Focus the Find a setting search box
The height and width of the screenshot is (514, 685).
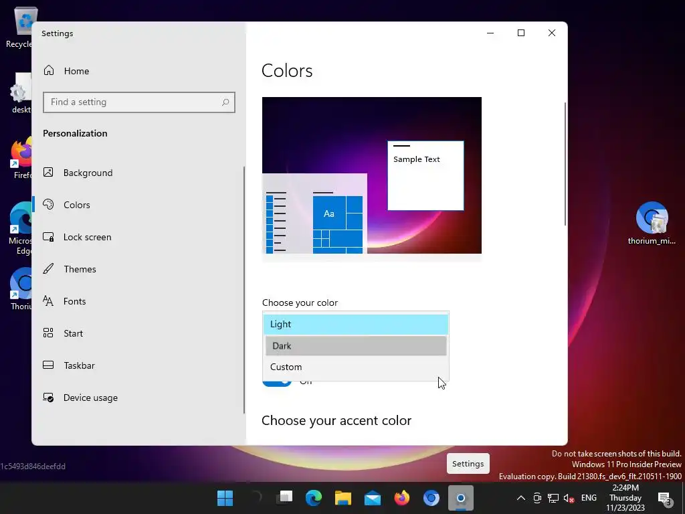click(139, 102)
